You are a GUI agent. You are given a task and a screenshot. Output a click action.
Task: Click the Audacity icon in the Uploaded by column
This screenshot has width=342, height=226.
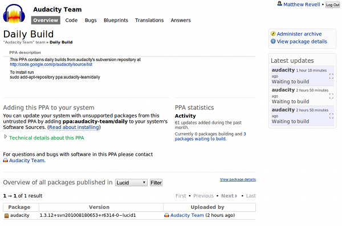(x=166, y=215)
